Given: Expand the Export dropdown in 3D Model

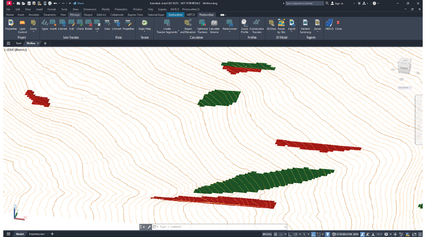Looking at the screenshot, I should (x=292, y=31).
